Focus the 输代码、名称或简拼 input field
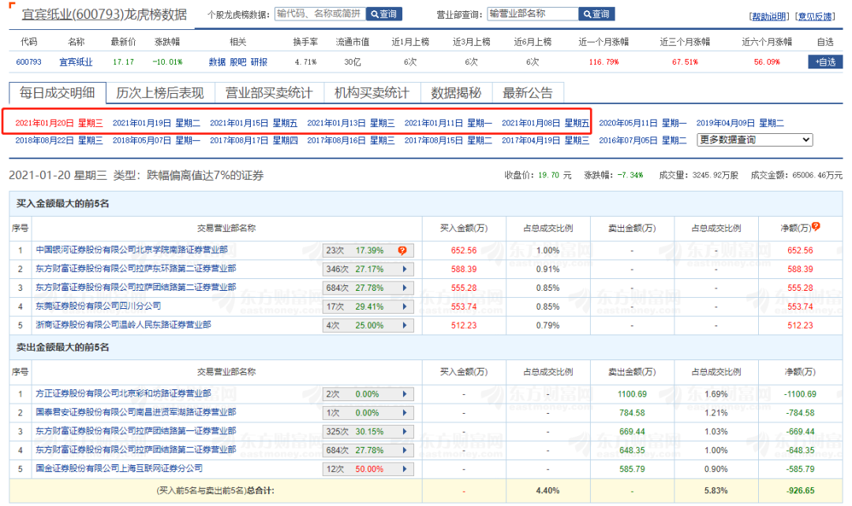 319,14
